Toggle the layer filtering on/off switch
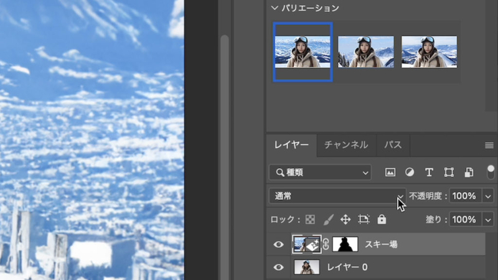The image size is (498, 280). coord(491,172)
